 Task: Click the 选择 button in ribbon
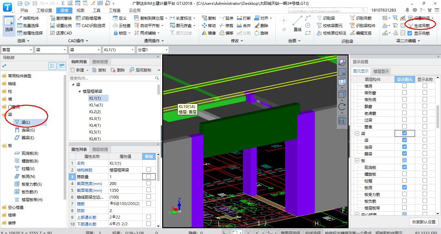[9, 25]
